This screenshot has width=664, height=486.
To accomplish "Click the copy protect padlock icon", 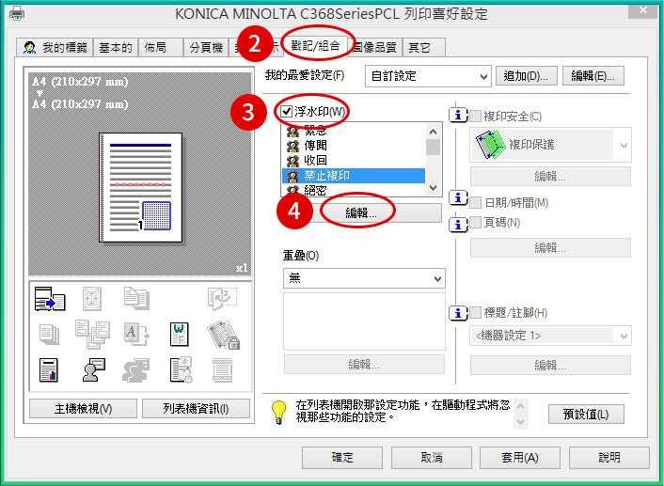I will coord(223,335).
